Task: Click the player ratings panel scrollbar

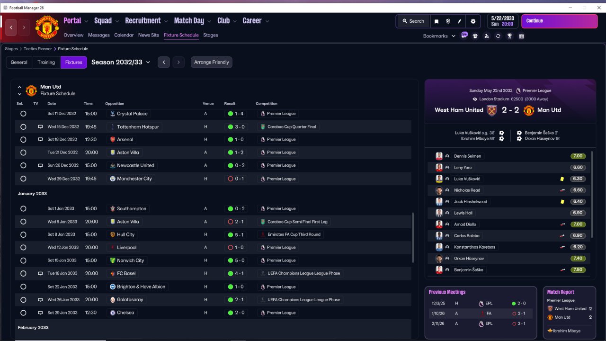Action: pos(592,194)
